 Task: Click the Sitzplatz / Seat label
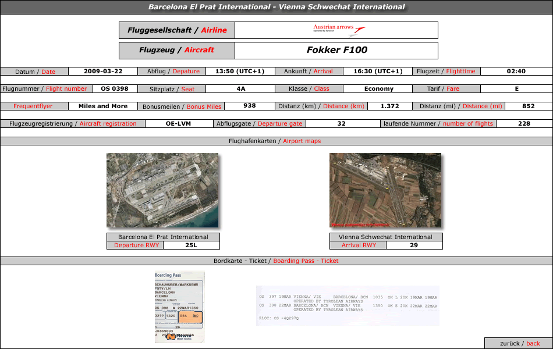(x=172, y=89)
